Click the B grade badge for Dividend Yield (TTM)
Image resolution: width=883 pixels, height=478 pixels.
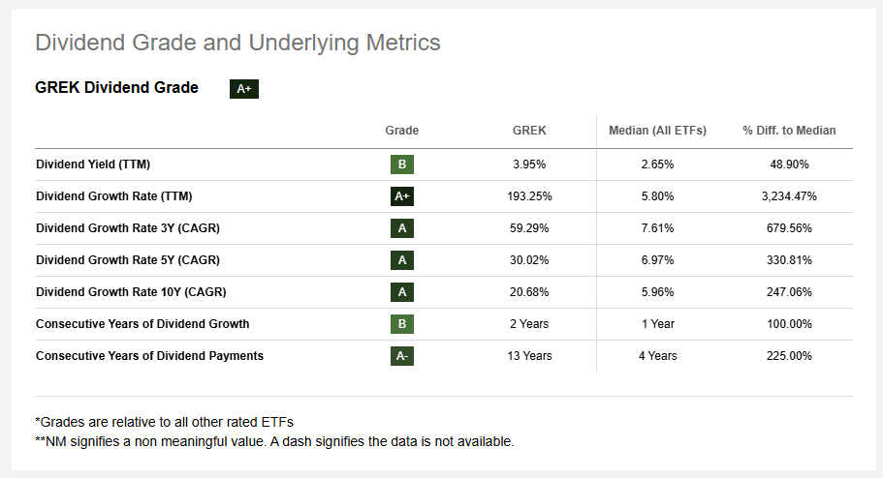pyautogui.click(x=402, y=164)
